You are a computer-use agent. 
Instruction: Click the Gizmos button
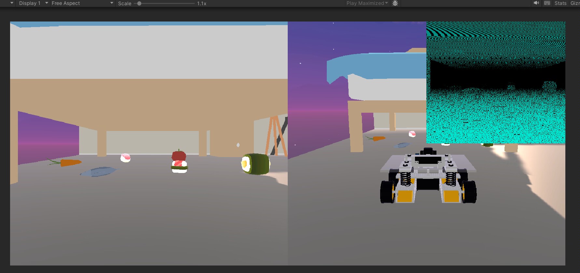(574, 3)
